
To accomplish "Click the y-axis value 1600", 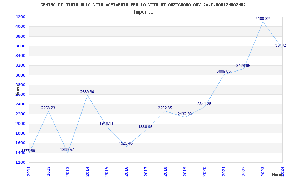I will click(20, 143).
